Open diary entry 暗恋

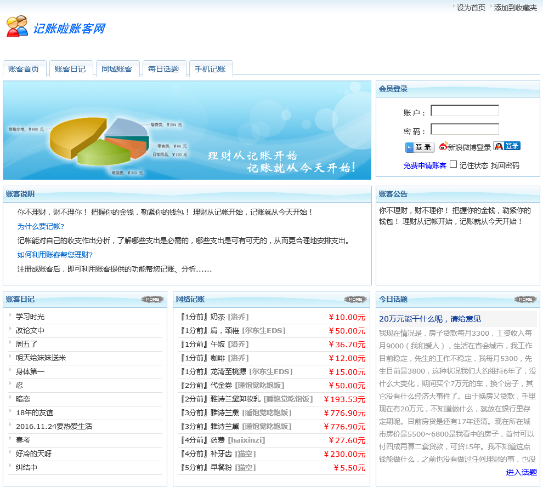tap(23, 399)
